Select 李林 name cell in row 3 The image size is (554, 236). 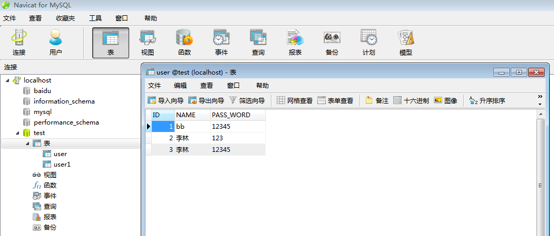(192, 150)
